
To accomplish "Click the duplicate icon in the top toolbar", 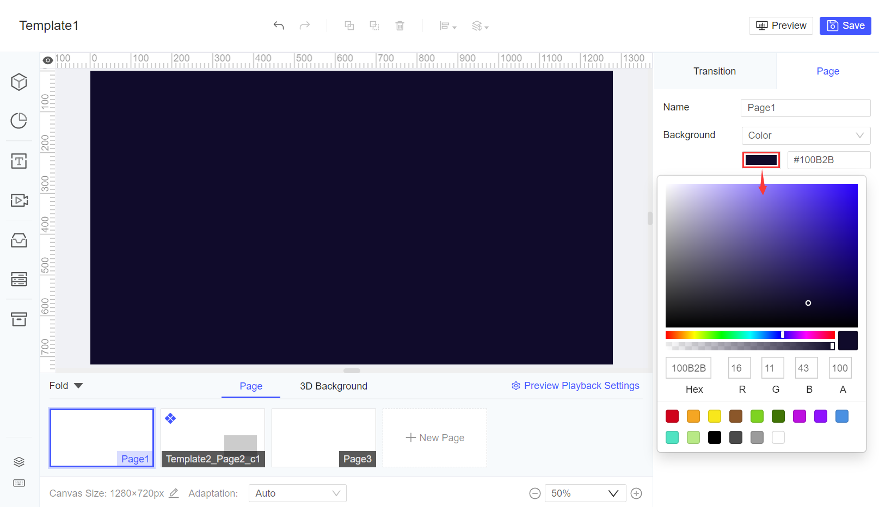I will coord(349,26).
